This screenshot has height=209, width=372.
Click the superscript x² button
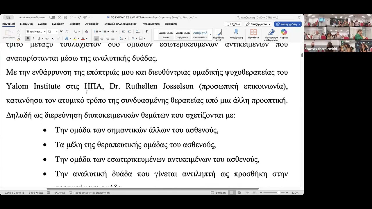(58, 38)
